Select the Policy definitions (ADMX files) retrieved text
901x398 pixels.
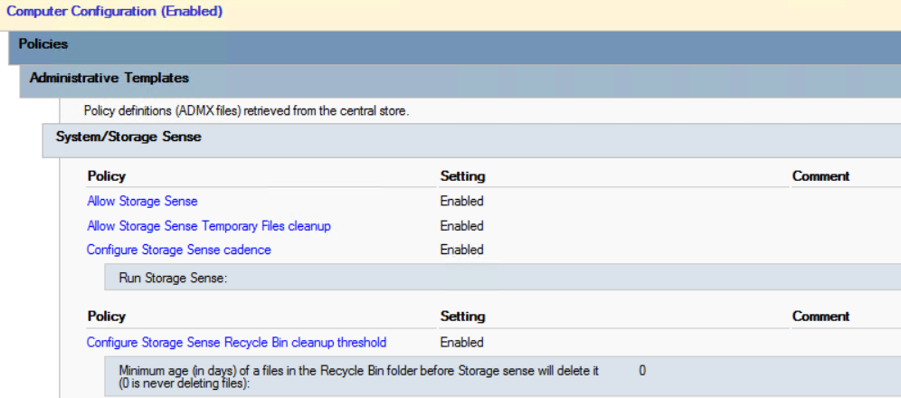(x=247, y=111)
